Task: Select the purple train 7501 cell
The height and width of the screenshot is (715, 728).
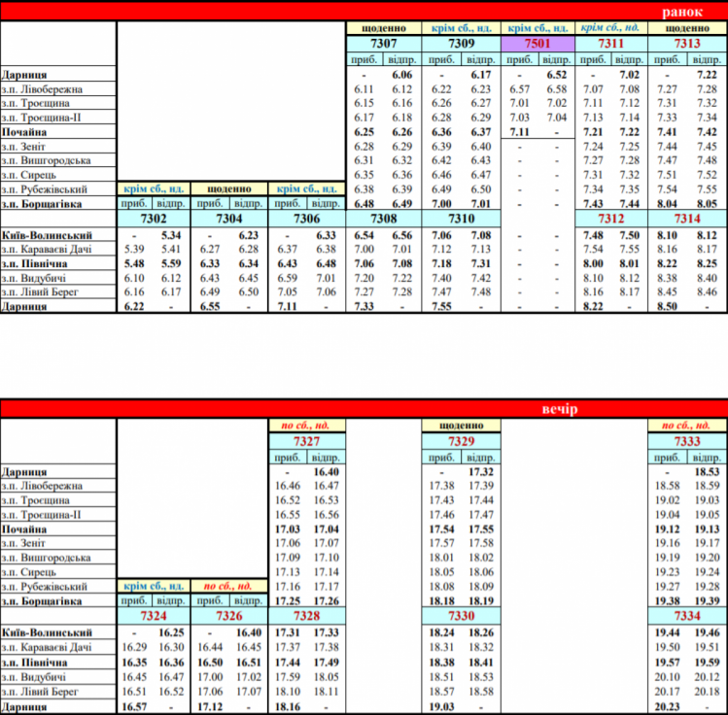Action: point(537,44)
